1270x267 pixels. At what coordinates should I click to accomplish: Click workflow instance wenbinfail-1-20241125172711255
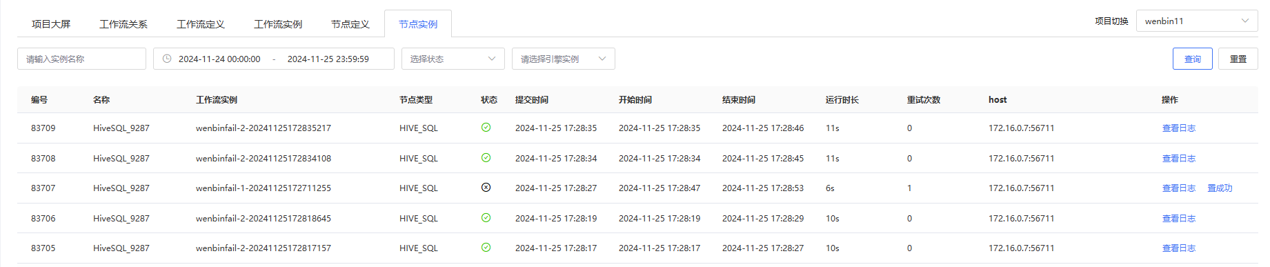264,188
